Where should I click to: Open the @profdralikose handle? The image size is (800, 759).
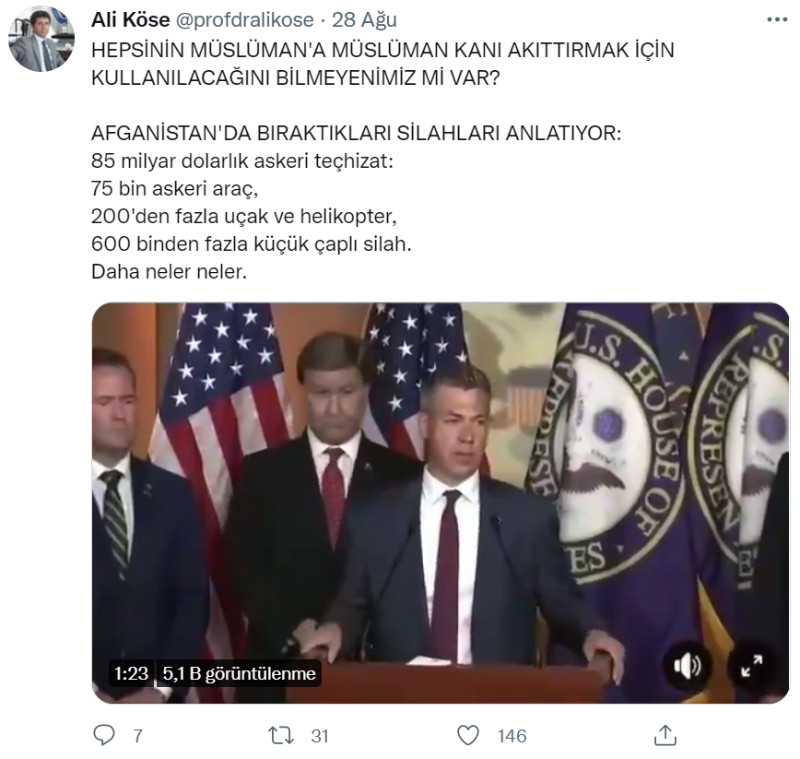pyautogui.click(x=245, y=20)
